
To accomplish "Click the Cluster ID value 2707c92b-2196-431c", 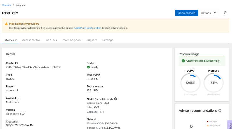I will coord(34,67).
